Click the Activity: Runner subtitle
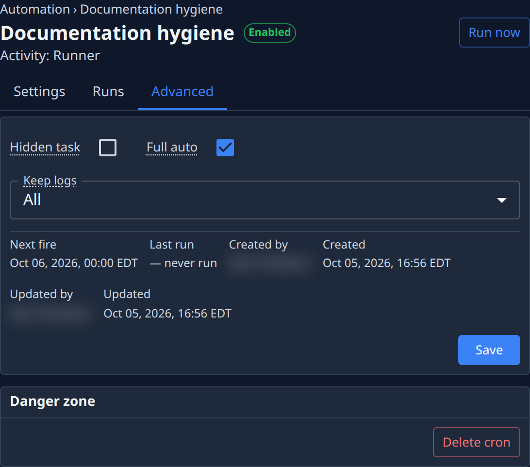Image resolution: width=530 pixels, height=467 pixels. (50, 56)
